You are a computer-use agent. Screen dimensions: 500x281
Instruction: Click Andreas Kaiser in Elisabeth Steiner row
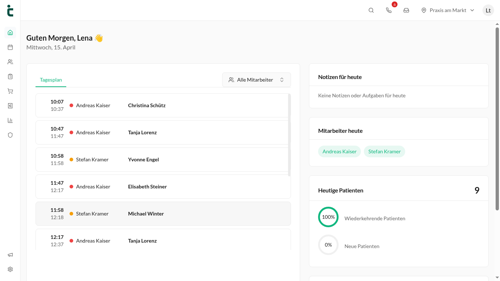point(93,187)
